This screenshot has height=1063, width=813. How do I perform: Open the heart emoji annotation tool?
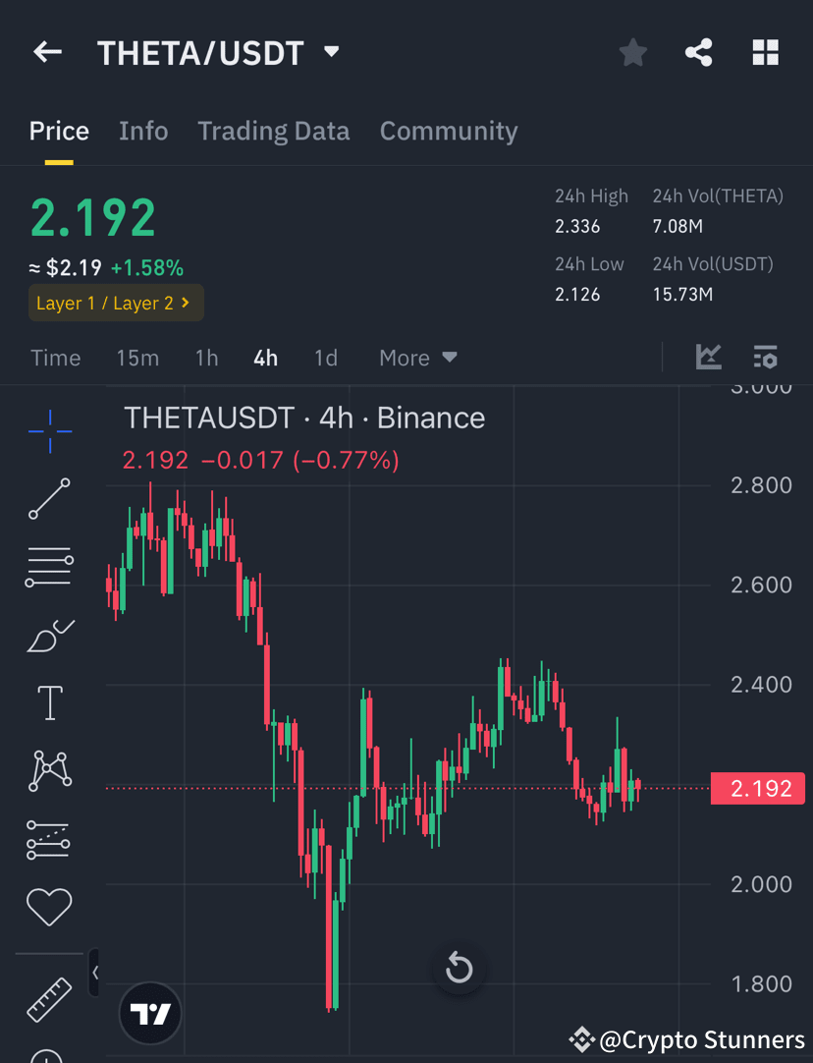click(49, 906)
